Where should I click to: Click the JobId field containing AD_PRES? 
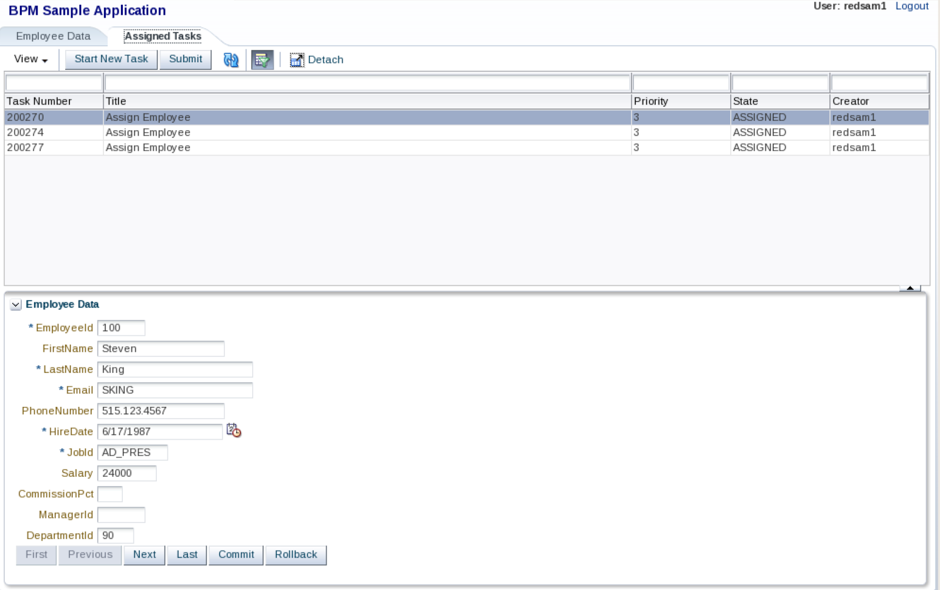pos(133,453)
